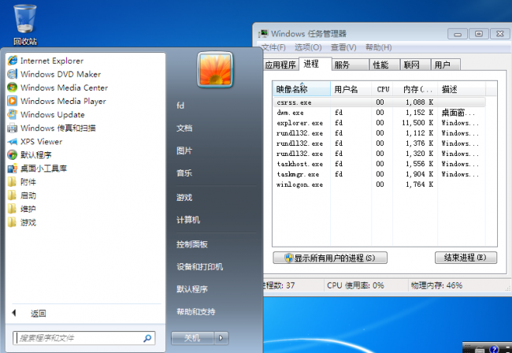Open 图片 from the Start menu

pyautogui.click(x=184, y=150)
